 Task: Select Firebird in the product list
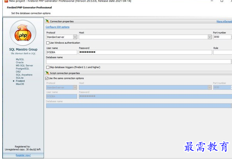coord(20,81)
